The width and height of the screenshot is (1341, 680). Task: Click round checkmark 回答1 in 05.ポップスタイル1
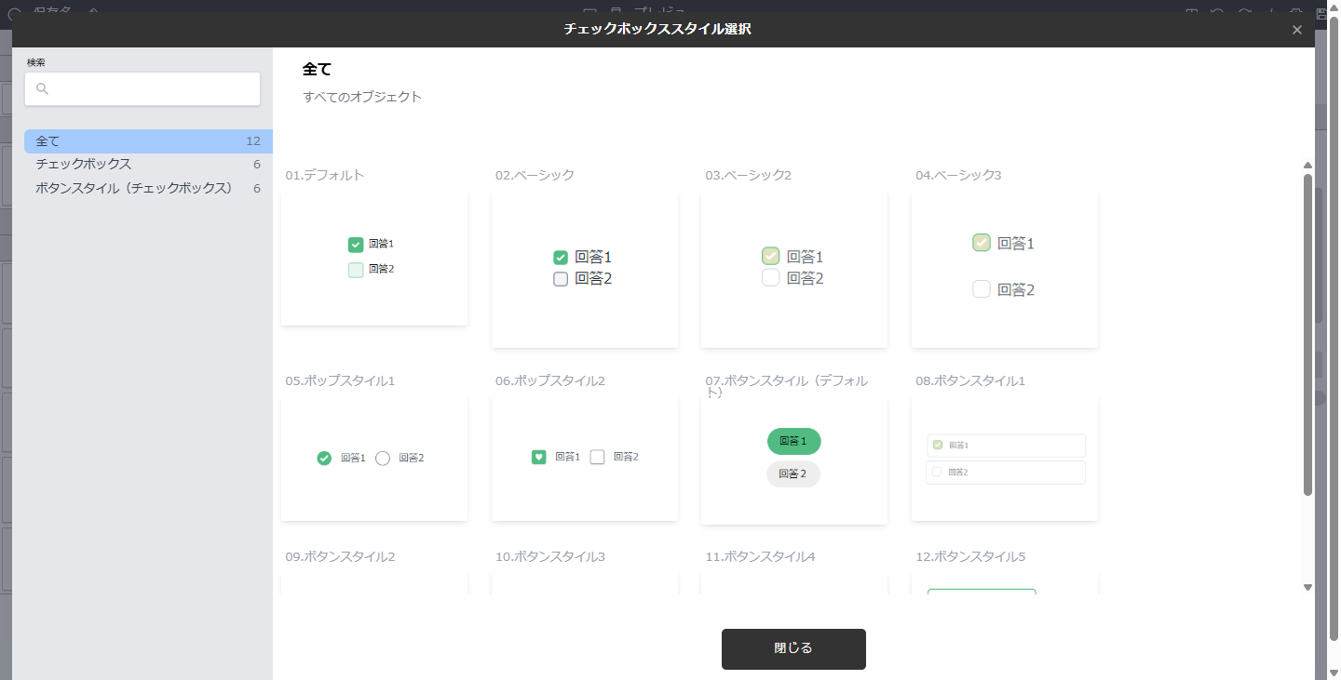coord(324,458)
